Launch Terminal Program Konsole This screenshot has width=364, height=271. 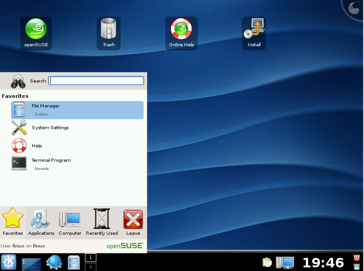(x=77, y=164)
